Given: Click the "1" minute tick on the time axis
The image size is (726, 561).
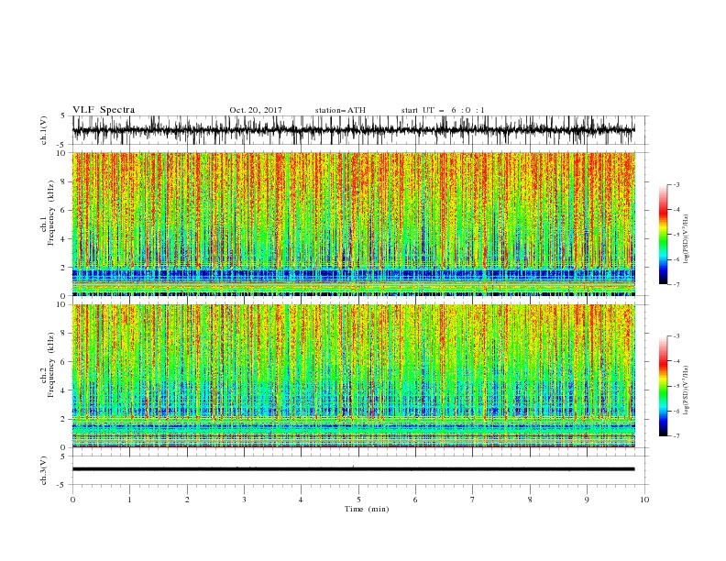Looking at the screenshot, I should (130, 500).
